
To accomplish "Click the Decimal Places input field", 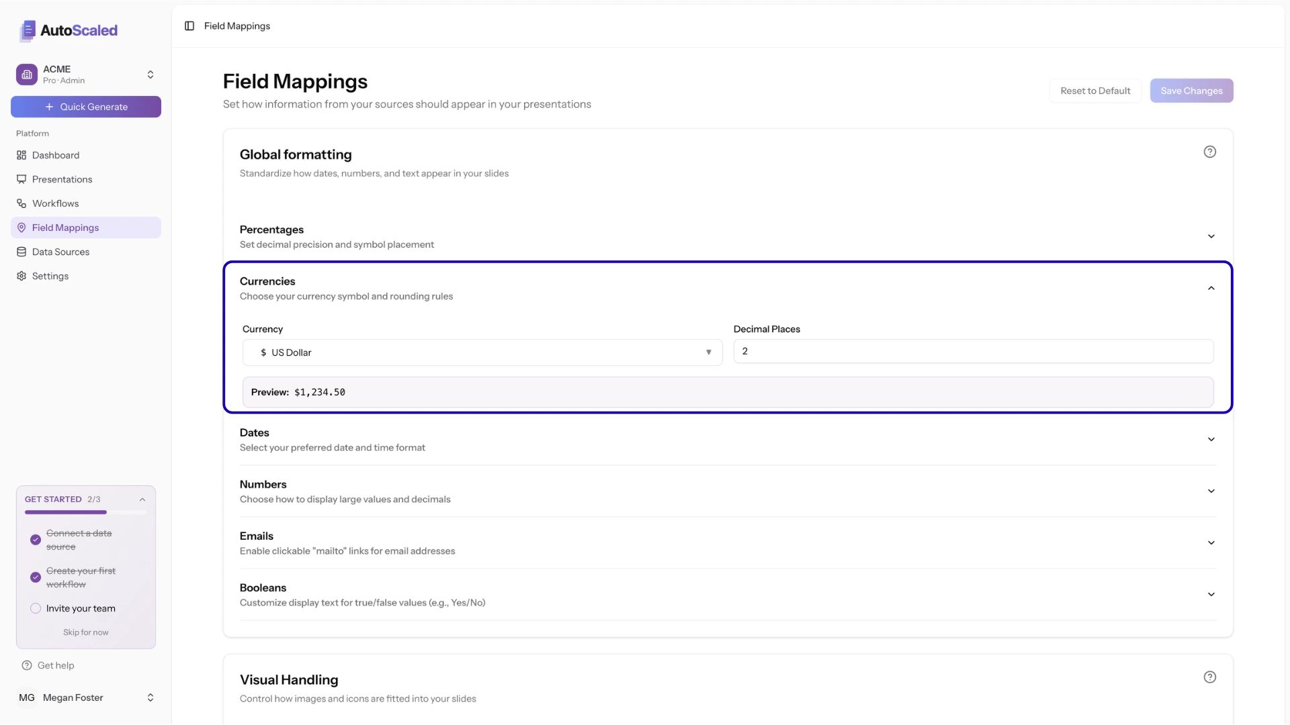I will click(x=972, y=351).
